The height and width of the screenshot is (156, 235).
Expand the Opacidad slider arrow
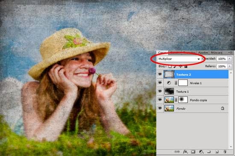click(230, 59)
